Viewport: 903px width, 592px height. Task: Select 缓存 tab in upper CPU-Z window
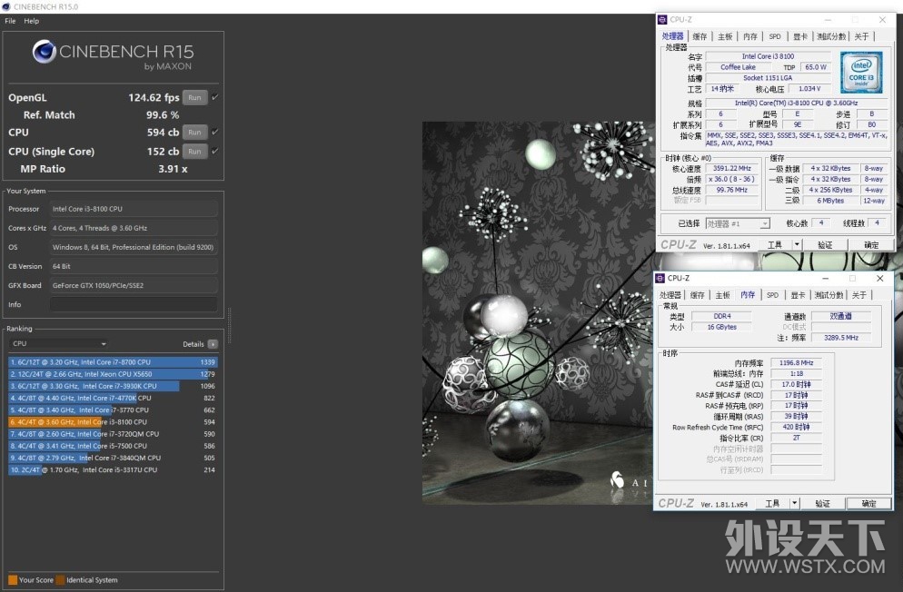click(x=700, y=36)
